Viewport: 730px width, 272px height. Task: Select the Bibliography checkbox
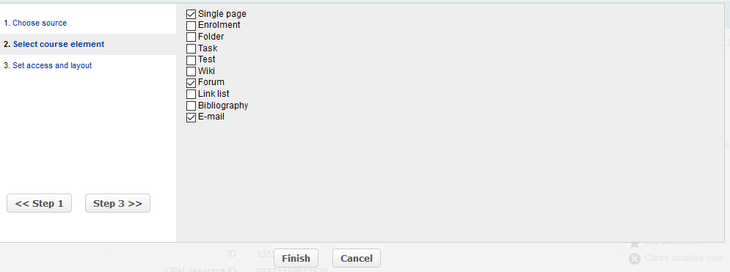191,106
